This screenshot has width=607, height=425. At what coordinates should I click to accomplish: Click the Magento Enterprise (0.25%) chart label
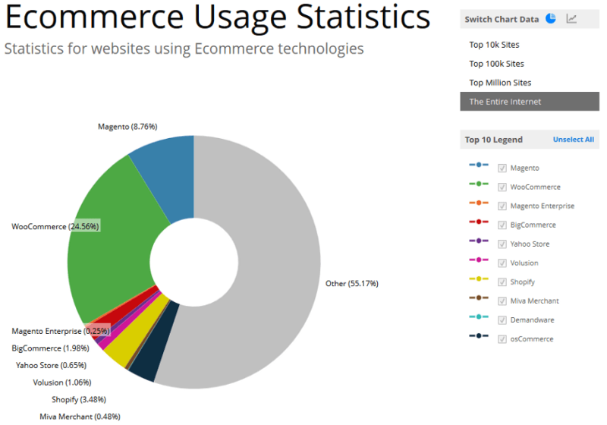[61, 331]
